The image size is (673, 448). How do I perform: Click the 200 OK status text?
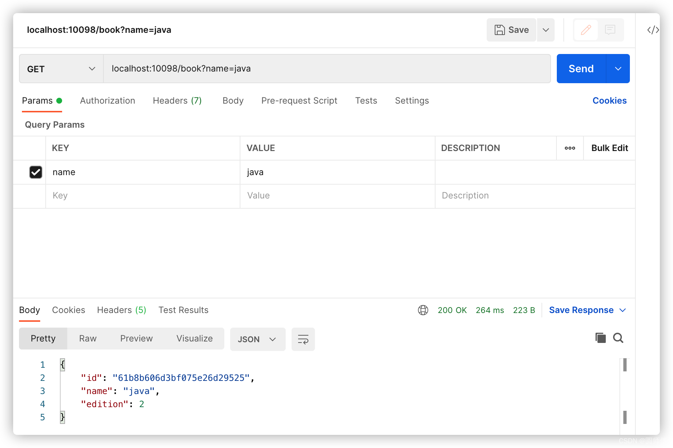click(452, 310)
